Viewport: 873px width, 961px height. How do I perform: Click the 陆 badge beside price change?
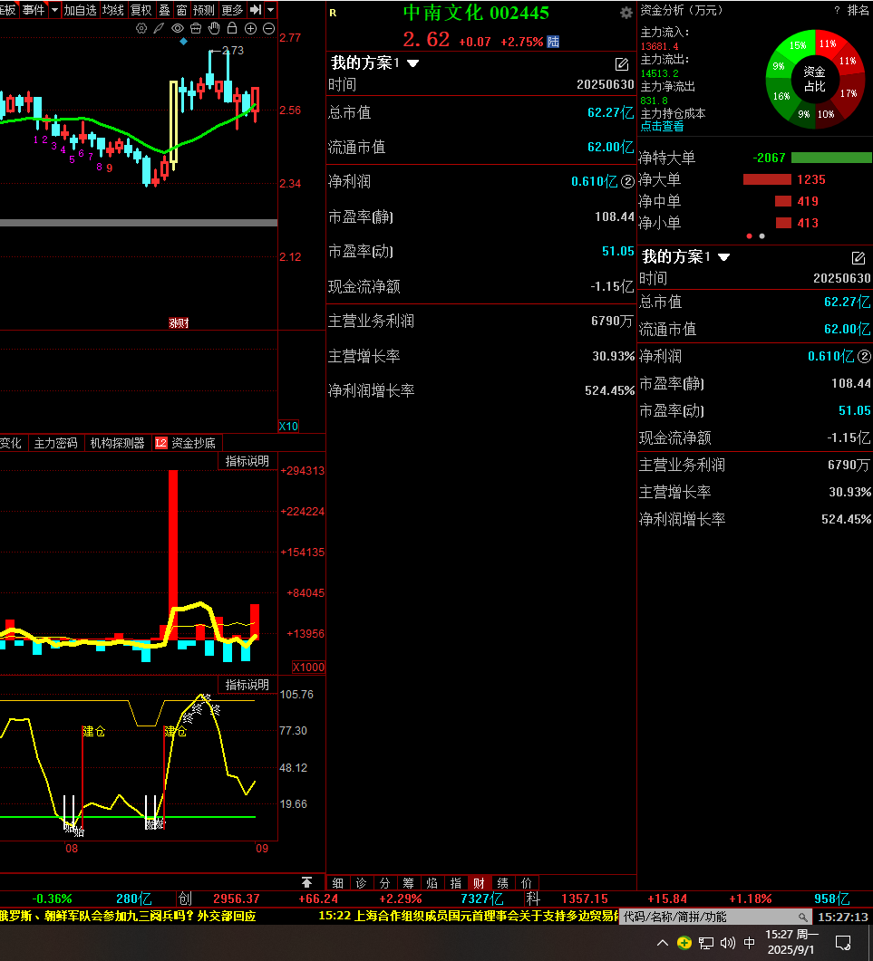point(553,42)
